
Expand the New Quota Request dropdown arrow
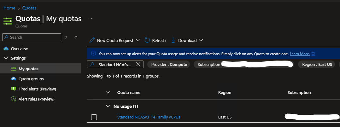point(138,40)
